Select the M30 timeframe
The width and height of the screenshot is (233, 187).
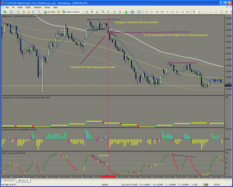click(x=162, y=12)
